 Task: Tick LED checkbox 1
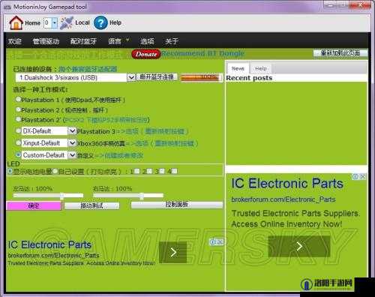pos(137,171)
